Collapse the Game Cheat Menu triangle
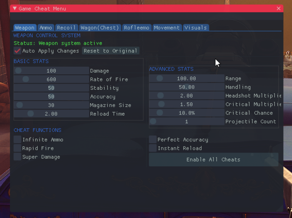292x218 pixels. [15, 8]
